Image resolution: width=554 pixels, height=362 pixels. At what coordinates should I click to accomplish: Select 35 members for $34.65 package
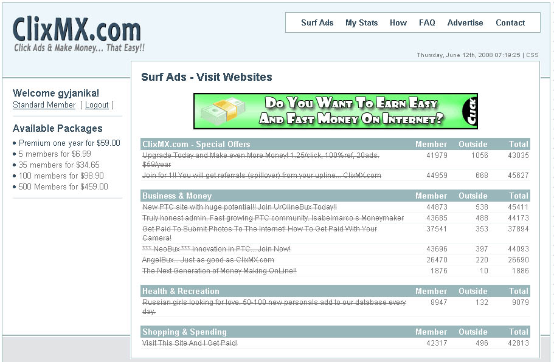pos(59,165)
